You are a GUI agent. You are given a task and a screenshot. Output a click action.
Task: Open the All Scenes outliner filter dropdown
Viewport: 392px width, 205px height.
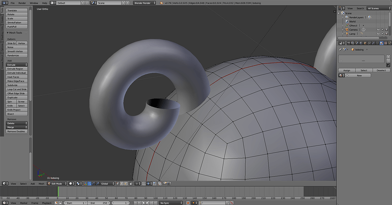pos(378,8)
